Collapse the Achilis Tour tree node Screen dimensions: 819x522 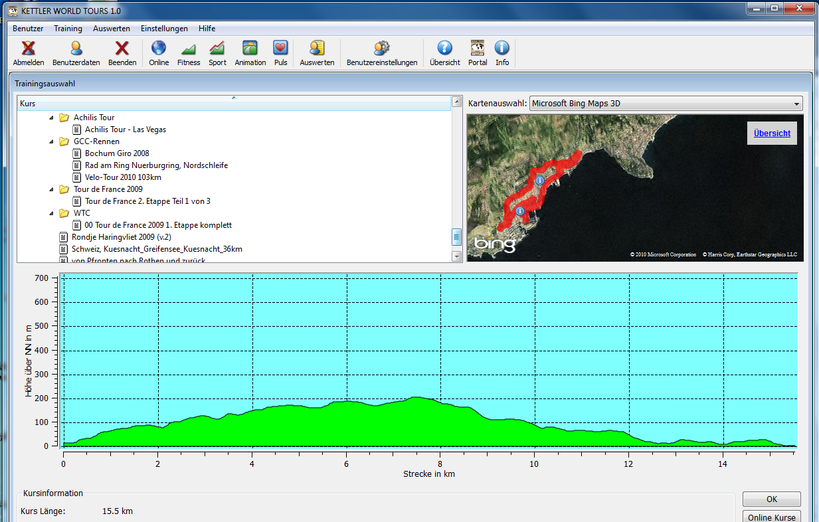(x=52, y=118)
